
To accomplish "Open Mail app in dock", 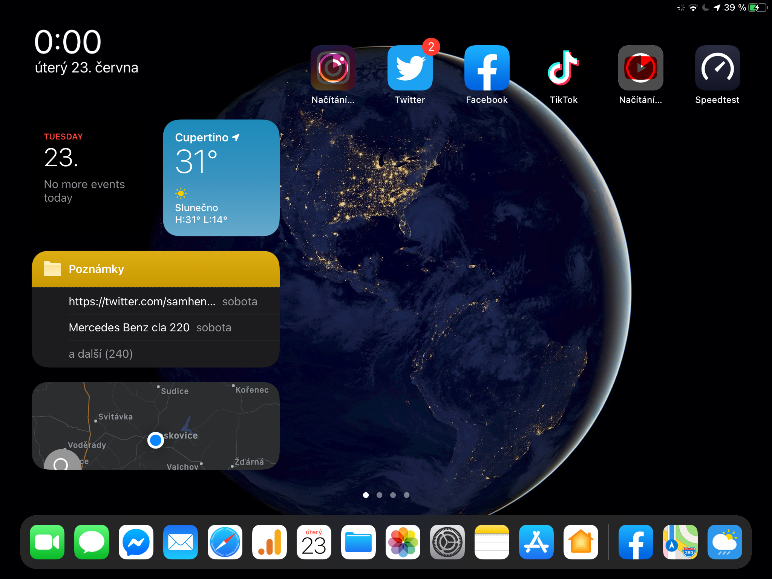I will click(181, 542).
